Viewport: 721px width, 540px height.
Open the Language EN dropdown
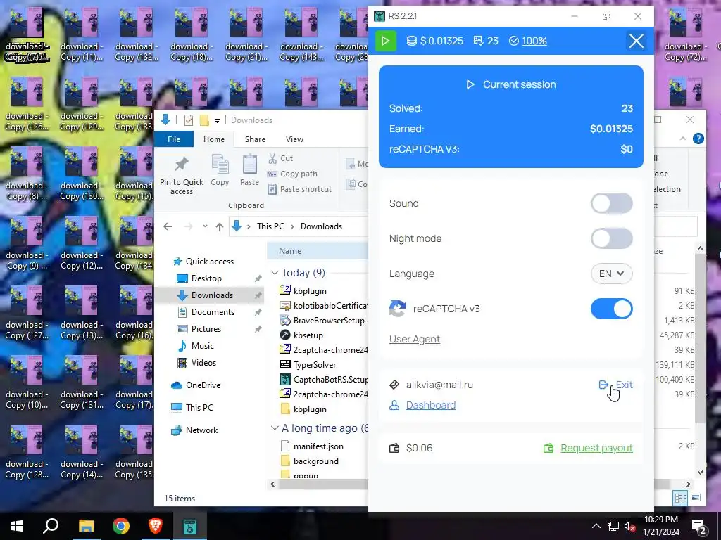pyautogui.click(x=612, y=274)
